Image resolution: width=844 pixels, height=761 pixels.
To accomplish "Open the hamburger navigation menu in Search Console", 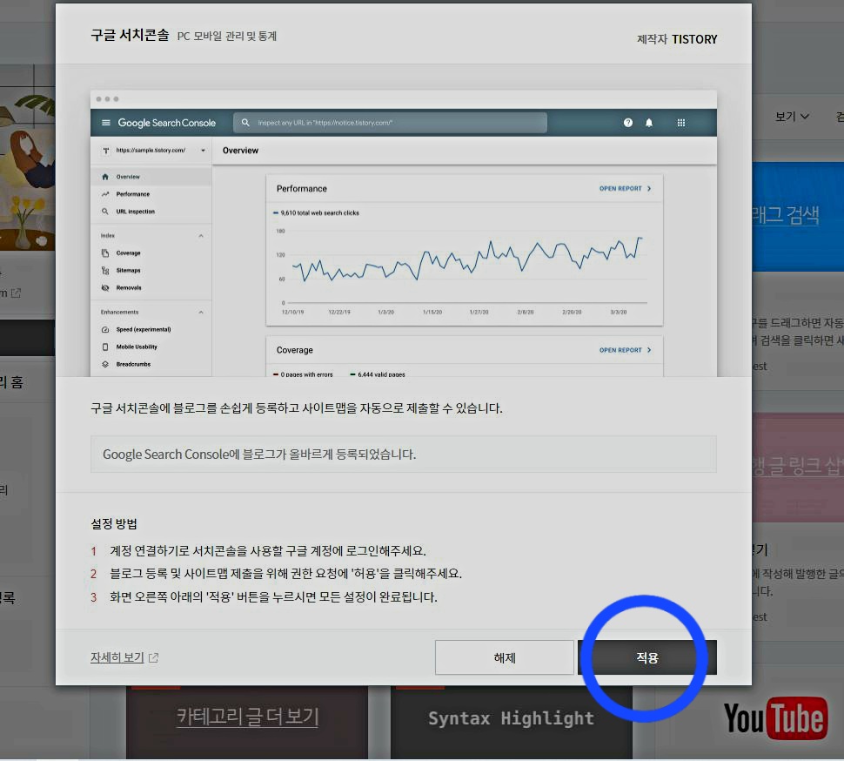I will pyautogui.click(x=104, y=123).
